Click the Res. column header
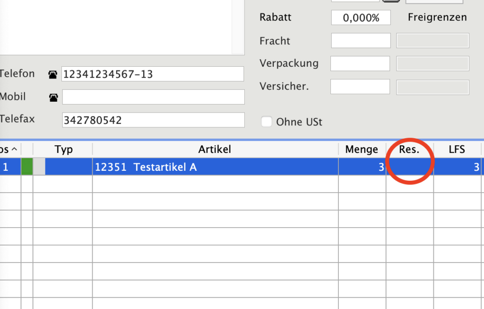 (x=409, y=150)
